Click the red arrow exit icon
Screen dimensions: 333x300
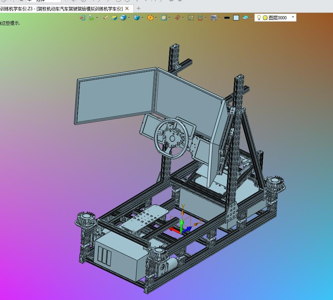coord(82,18)
